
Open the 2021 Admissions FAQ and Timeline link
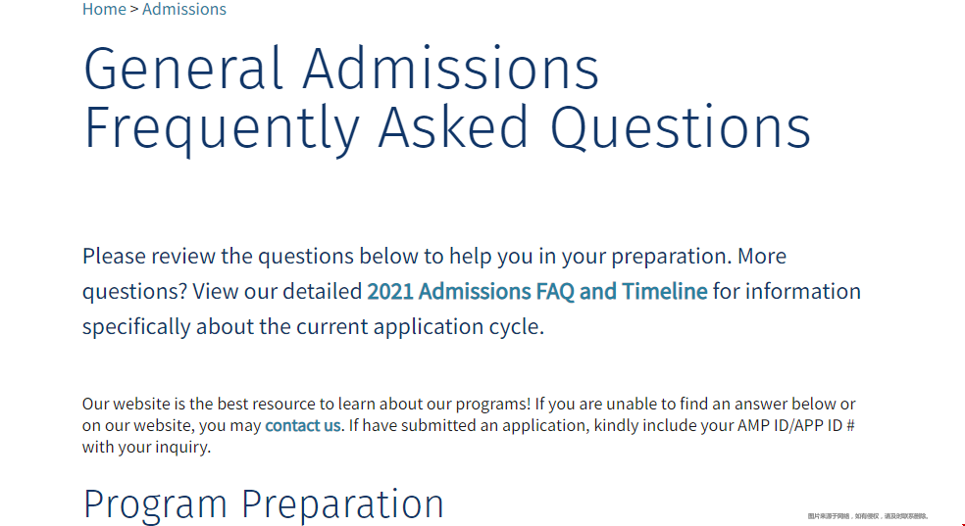tap(537, 291)
